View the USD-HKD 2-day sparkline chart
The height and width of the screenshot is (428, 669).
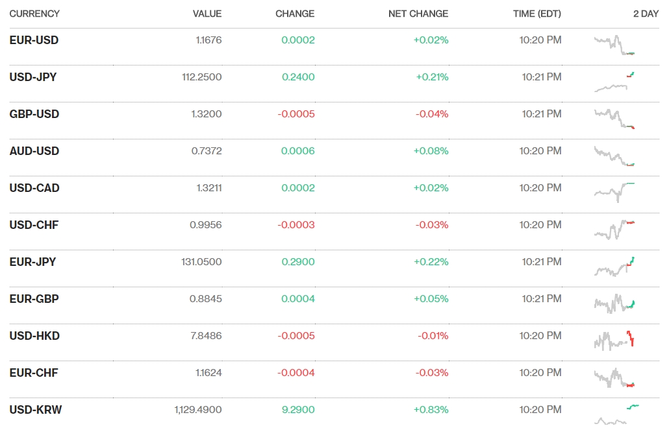point(614,340)
